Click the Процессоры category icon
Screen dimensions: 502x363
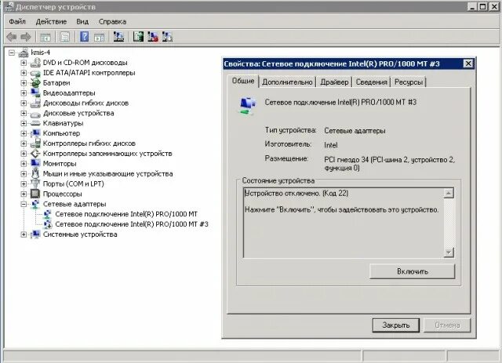pos(35,194)
